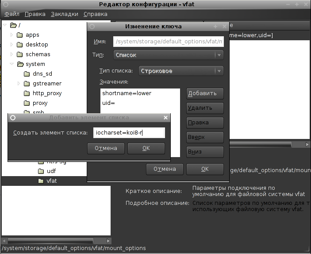The width and height of the screenshot is (311, 254).
Task: Click the Краткое описание label
Action: point(154,191)
